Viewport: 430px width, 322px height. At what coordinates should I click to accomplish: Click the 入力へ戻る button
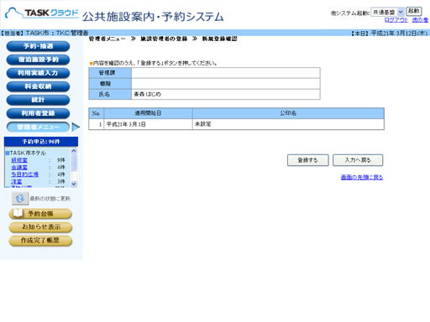[358, 160]
